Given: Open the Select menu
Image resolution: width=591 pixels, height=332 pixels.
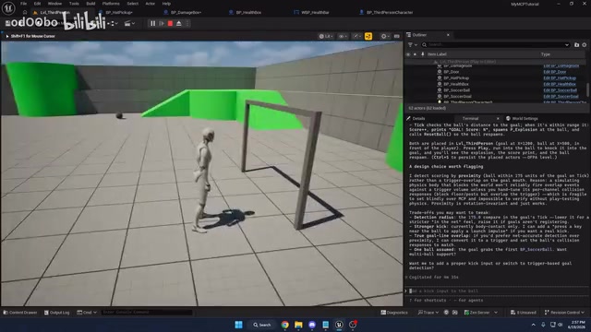Looking at the screenshot, I should (132, 4).
